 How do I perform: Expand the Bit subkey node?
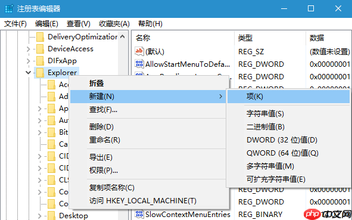(40, 132)
